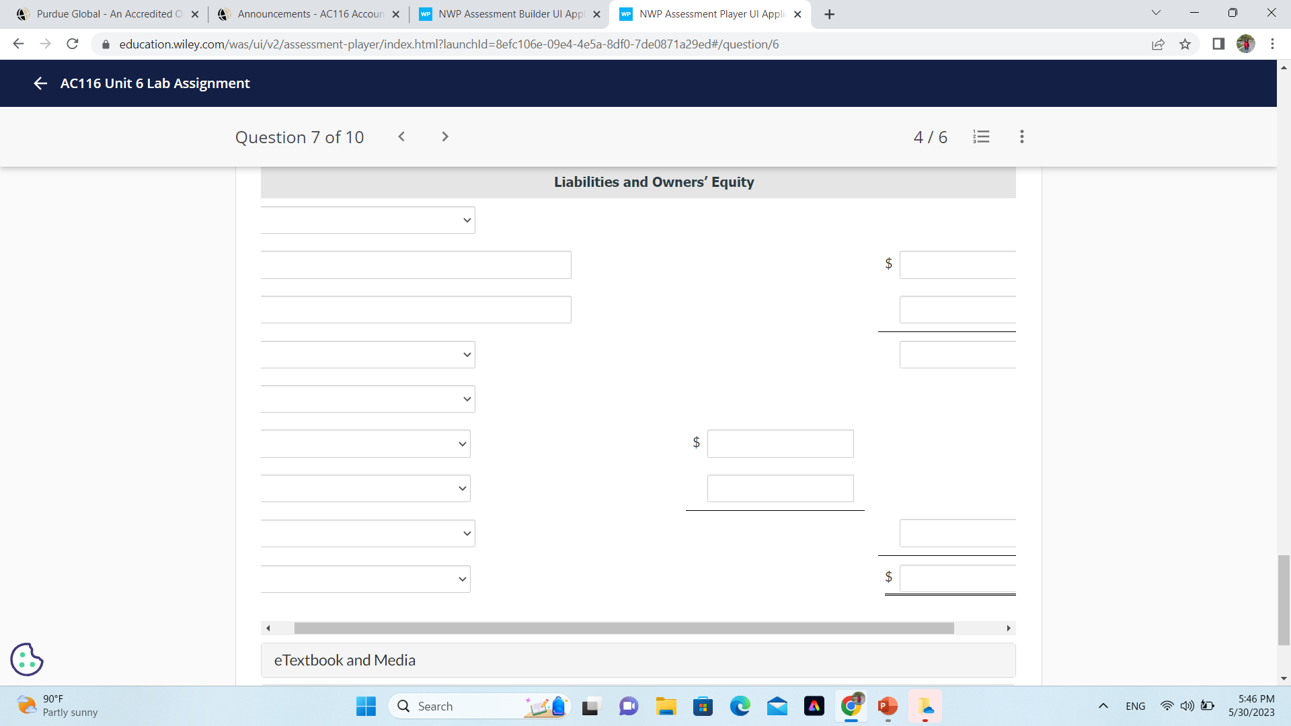1291x726 pixels.
Task: Open the bottom-most account classification dropdown
Action: (x=365, y=578)
